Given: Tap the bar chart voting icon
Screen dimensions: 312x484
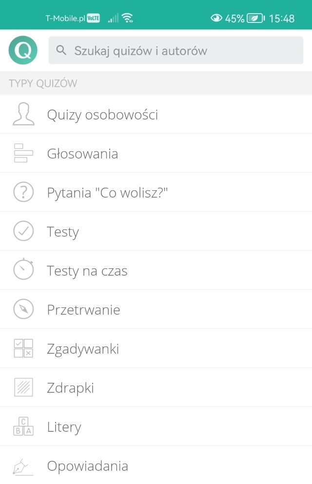Looking at the screenshot, I should (23, 153).
